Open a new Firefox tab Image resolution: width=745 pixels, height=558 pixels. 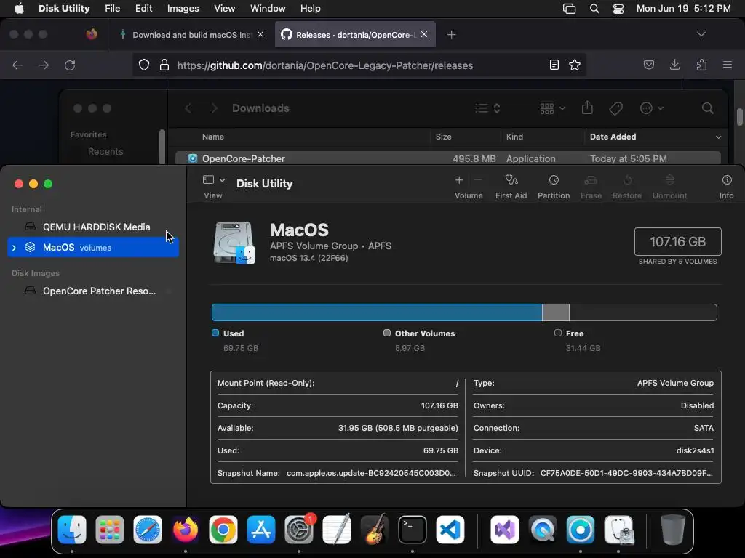[451, 35]
